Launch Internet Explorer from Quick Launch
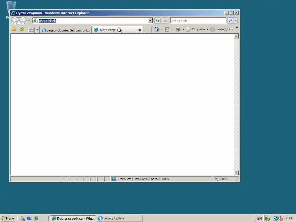Viewport: 296px width, 222px height. point(36,219)
